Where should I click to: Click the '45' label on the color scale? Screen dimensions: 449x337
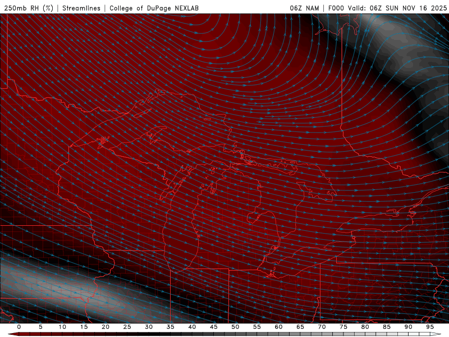214,327
